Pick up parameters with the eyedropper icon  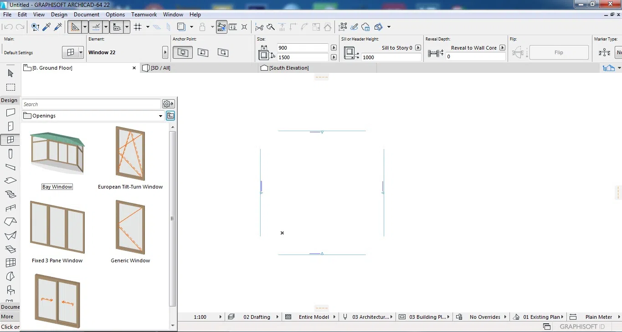pyautogui.click(x=46, y=27)
